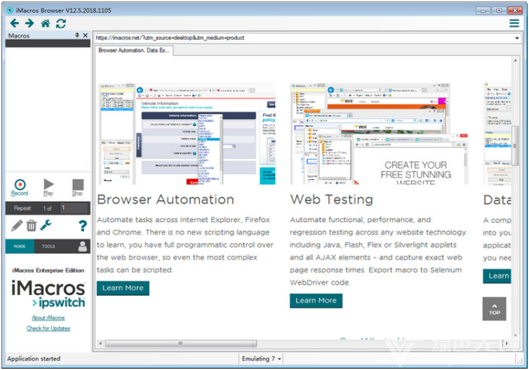The width and height of the screenshot is (529, 370).
Task: Open the Check for Updates link
Action: click(x=48, y=328)
